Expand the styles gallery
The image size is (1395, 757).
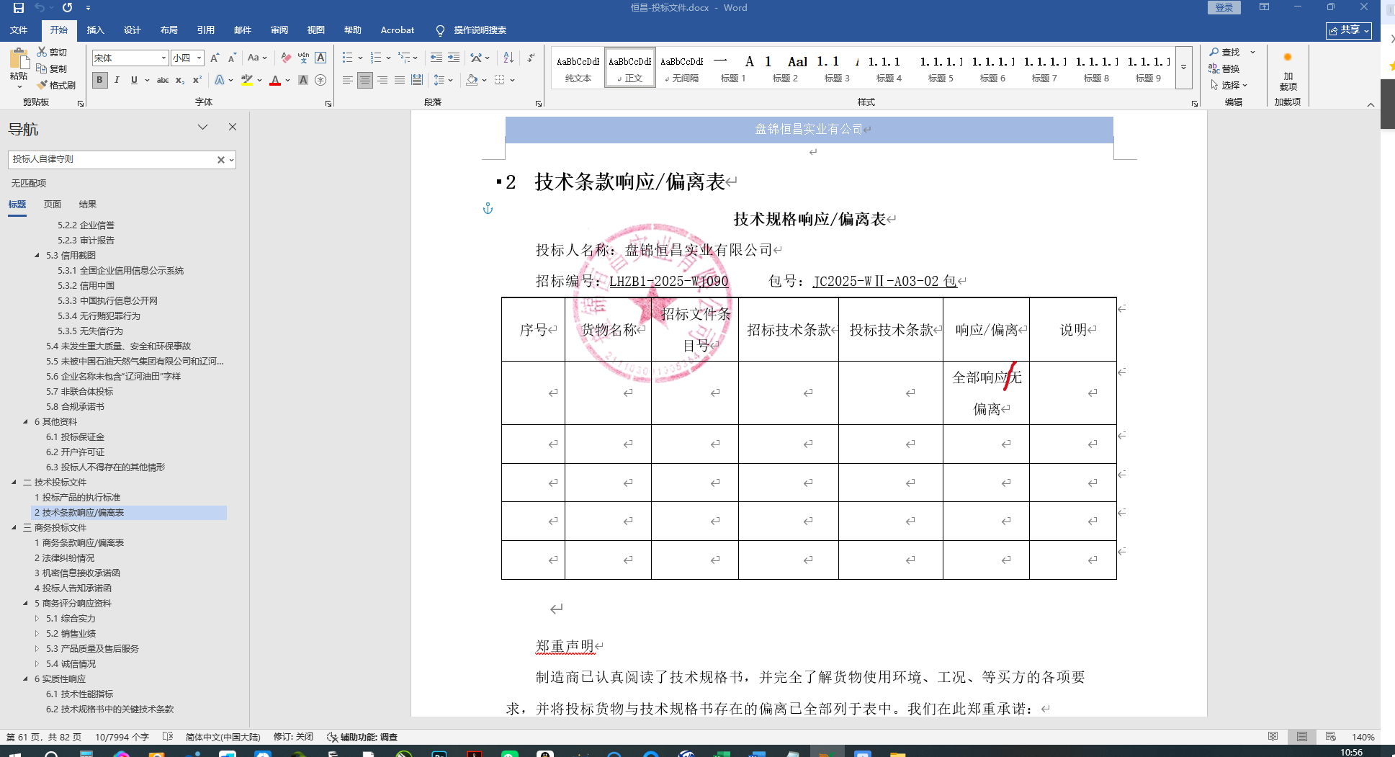click(x=1183, y=67)
